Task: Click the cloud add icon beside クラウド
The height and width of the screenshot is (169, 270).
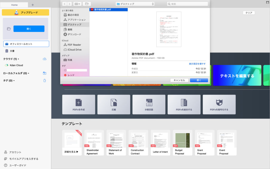Action: pyautogui.click(x=45, y=59)
